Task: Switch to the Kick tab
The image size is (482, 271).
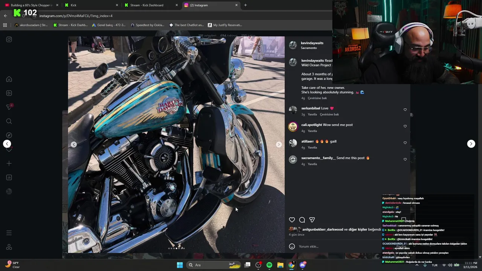Action: pos(91,5)
